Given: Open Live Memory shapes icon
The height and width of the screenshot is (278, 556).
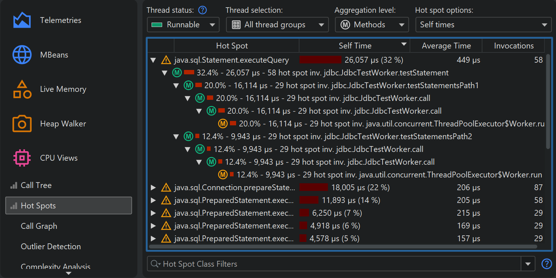Looking at the screenshot, I should click(x=22, y=89).
